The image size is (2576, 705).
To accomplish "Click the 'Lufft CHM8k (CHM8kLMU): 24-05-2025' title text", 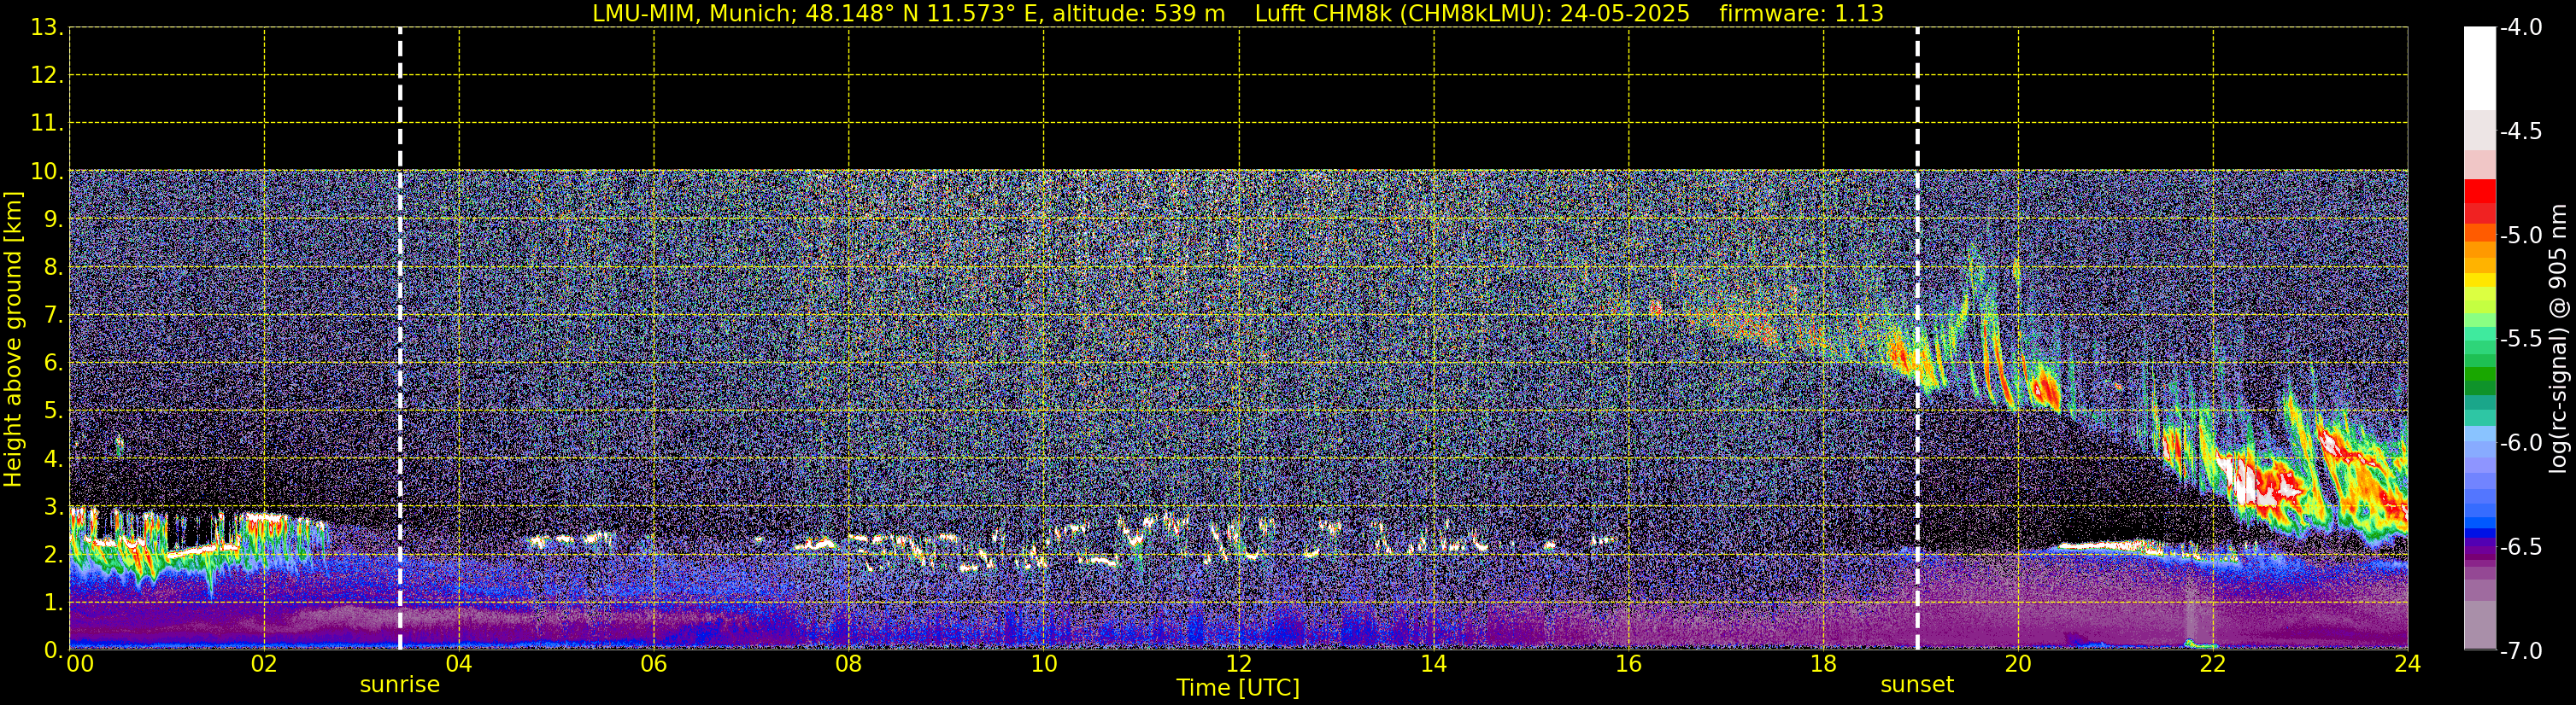I will click(1472, 14).
